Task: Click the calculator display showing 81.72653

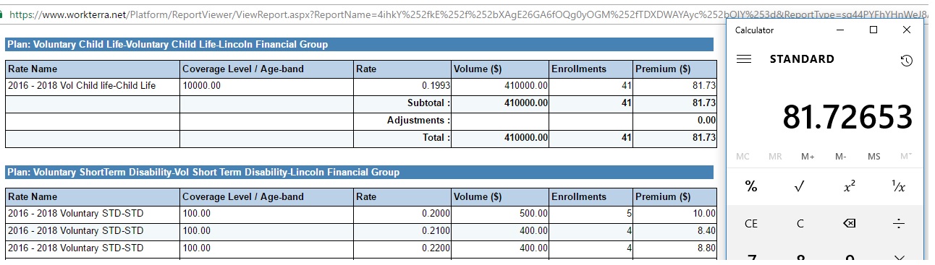Action: (x=847, y=116)
